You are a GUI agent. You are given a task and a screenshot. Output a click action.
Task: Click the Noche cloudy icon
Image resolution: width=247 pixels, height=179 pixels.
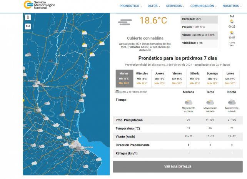(x=232, y=102)
